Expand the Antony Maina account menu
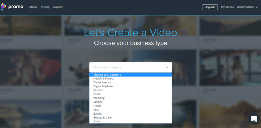Image resolution: width=261 pixels, height=128 pixels. [x=247, y=7]
